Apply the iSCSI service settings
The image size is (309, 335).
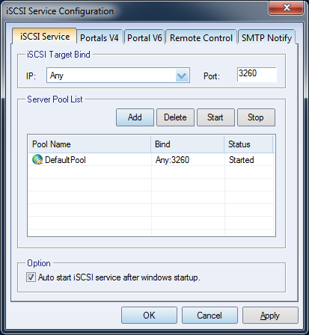tap(270, 316)
